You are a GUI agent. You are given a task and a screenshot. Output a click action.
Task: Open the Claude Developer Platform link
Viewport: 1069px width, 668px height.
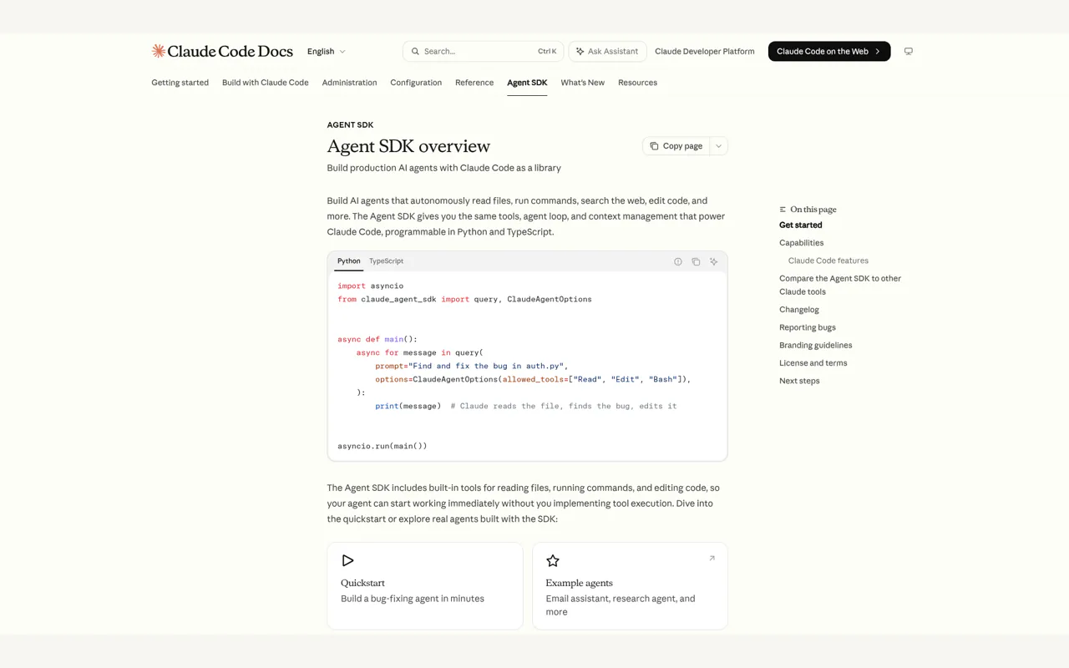point(704,52)
